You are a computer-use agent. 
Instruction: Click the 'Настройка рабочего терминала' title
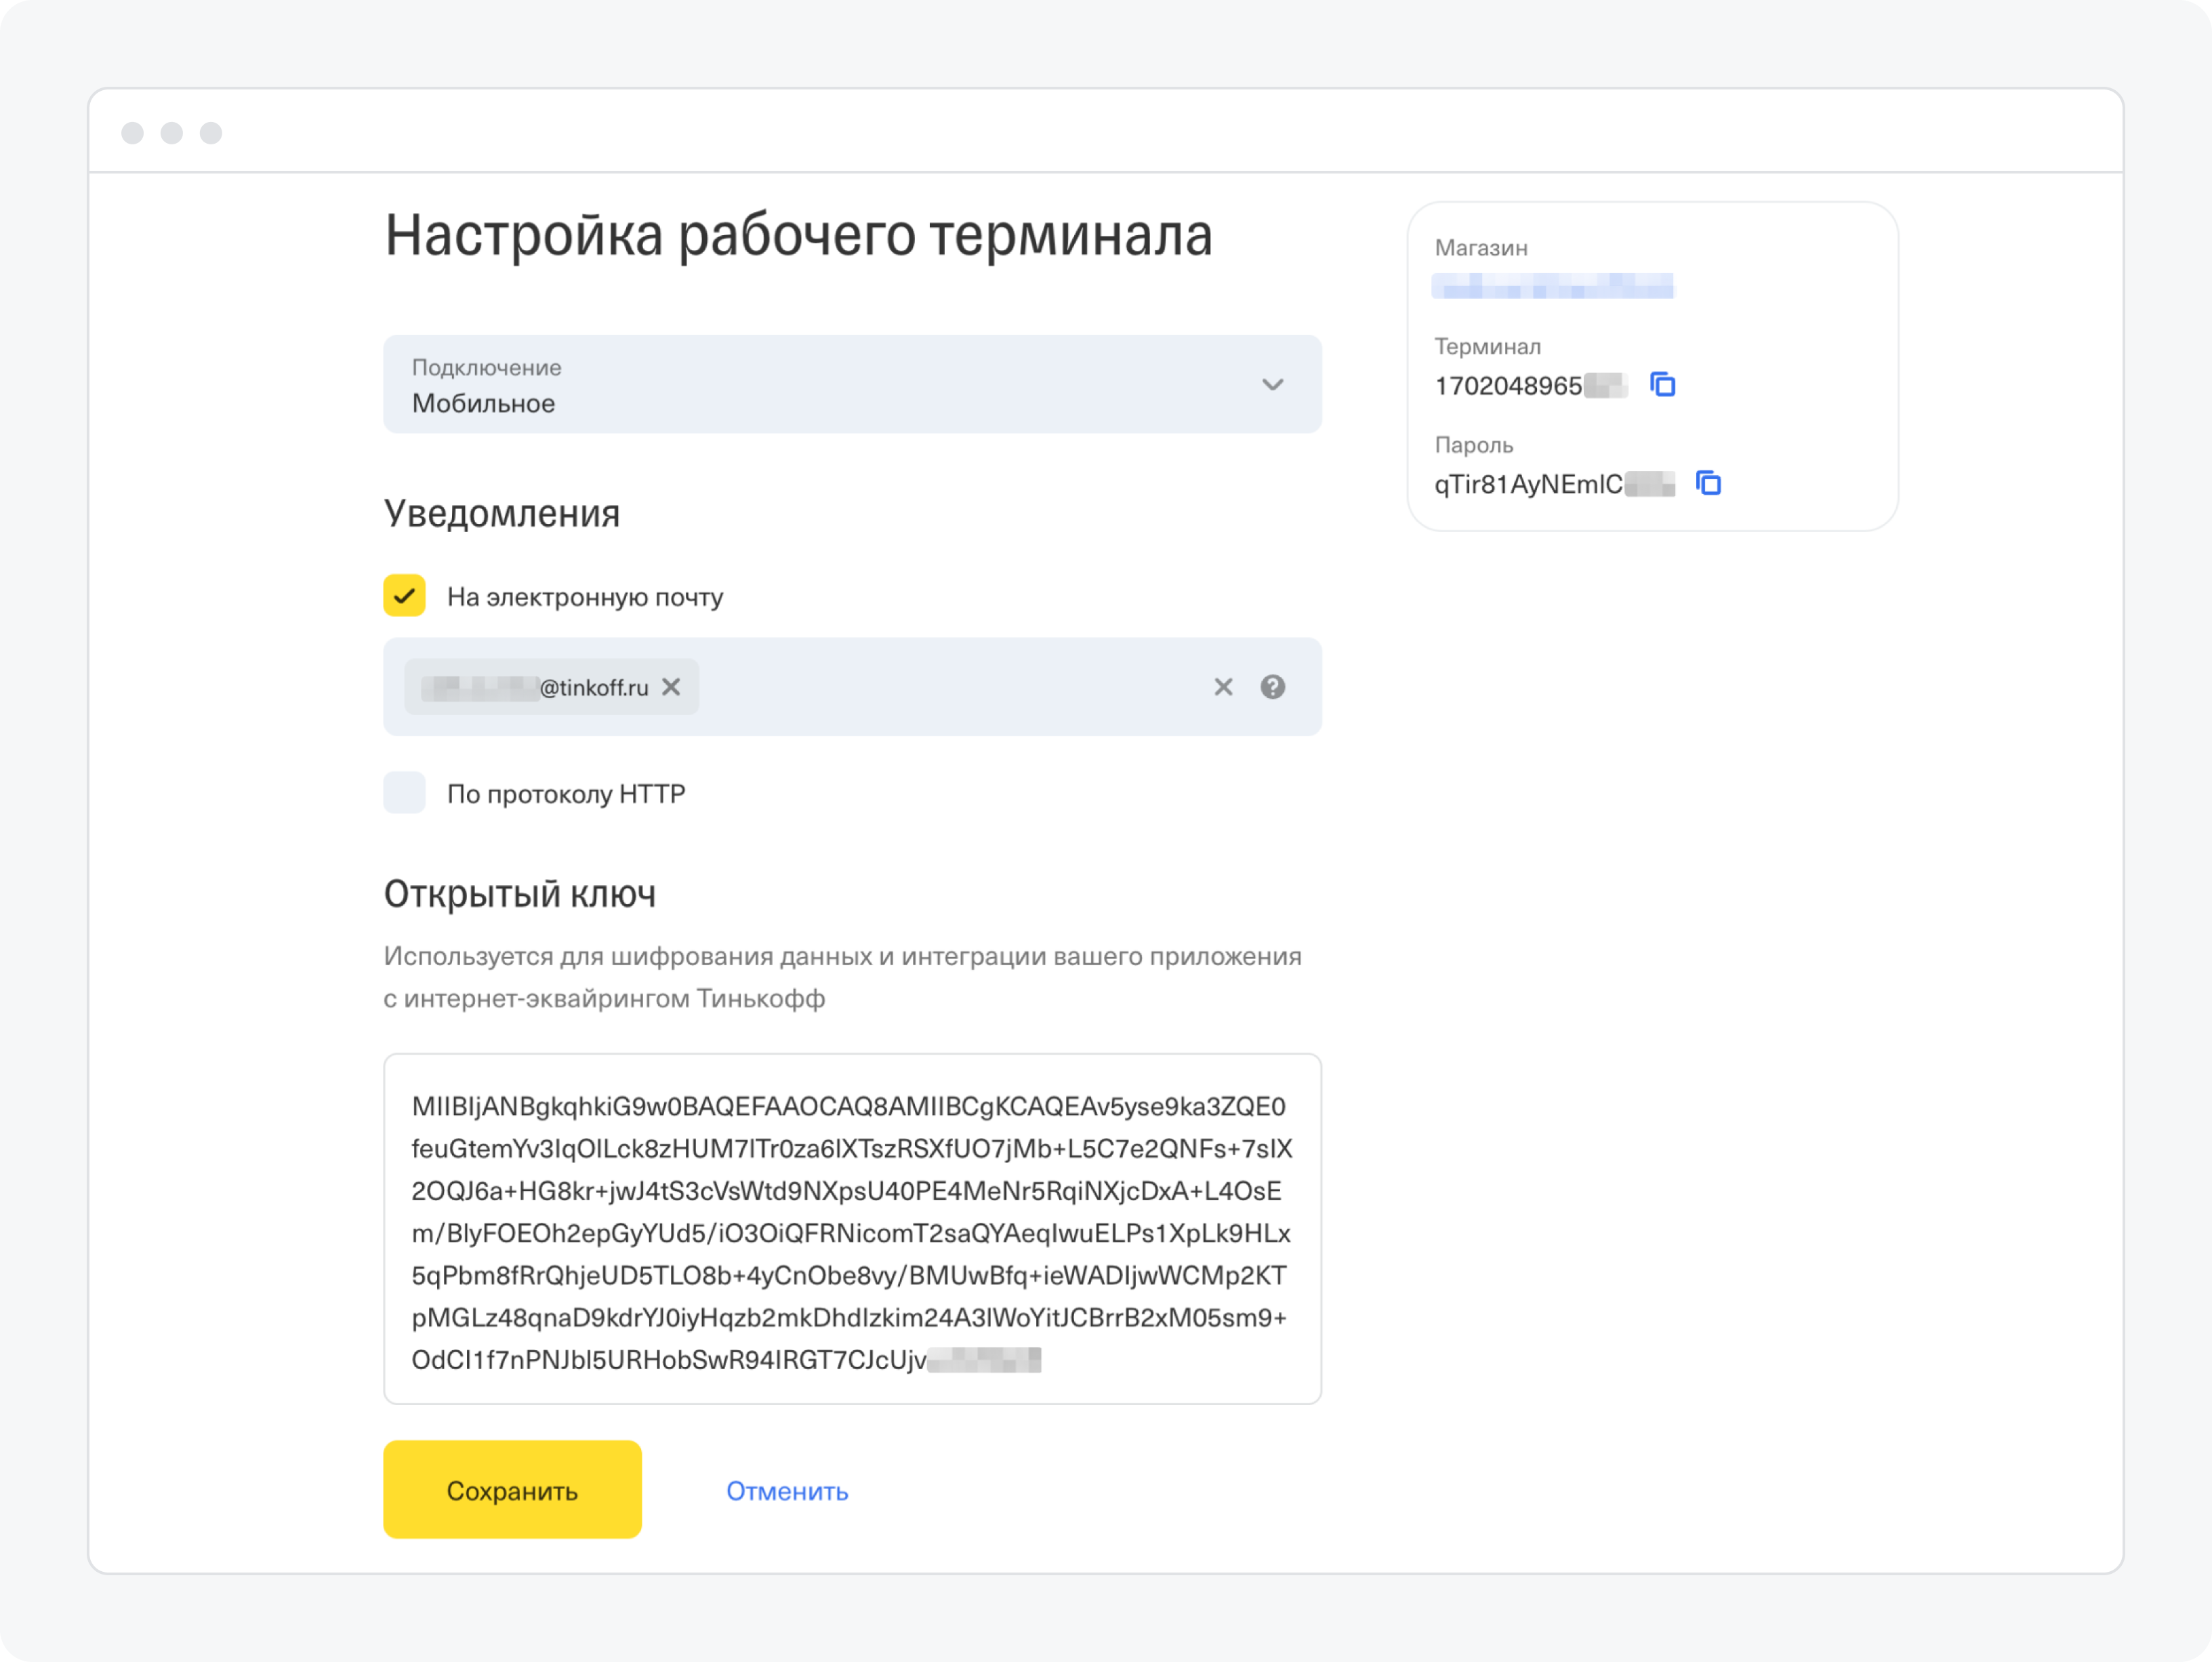[x=799, y=236]
